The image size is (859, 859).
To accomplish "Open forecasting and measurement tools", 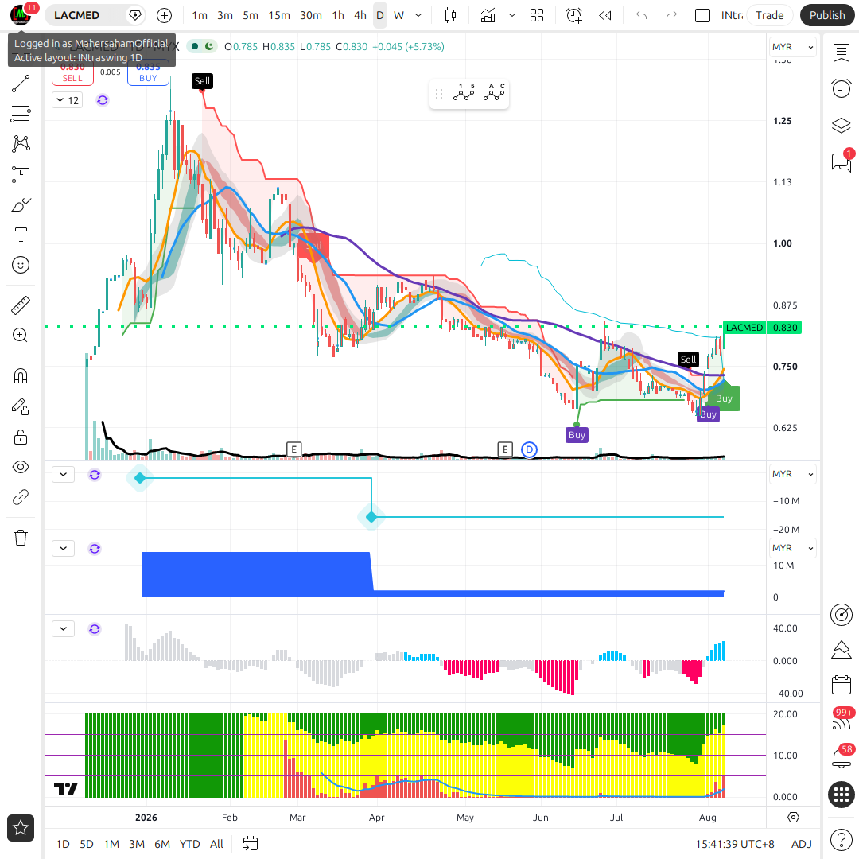I will tap(21, 174).
